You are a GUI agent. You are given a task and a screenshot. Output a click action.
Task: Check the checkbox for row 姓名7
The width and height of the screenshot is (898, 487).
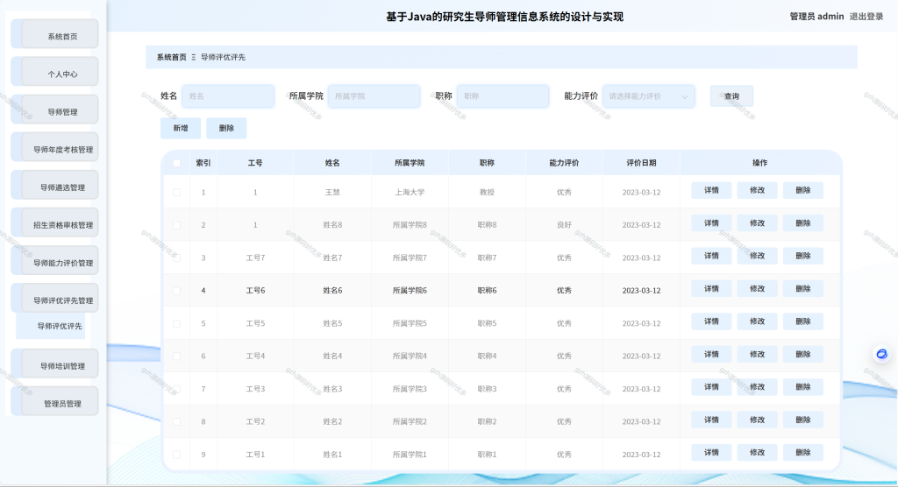click(176, 258)
